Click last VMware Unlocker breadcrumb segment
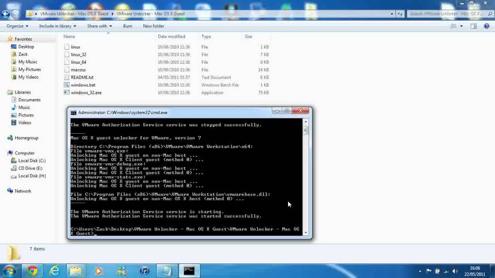Screen dimensions: 495x278 (x=150, y=14)
